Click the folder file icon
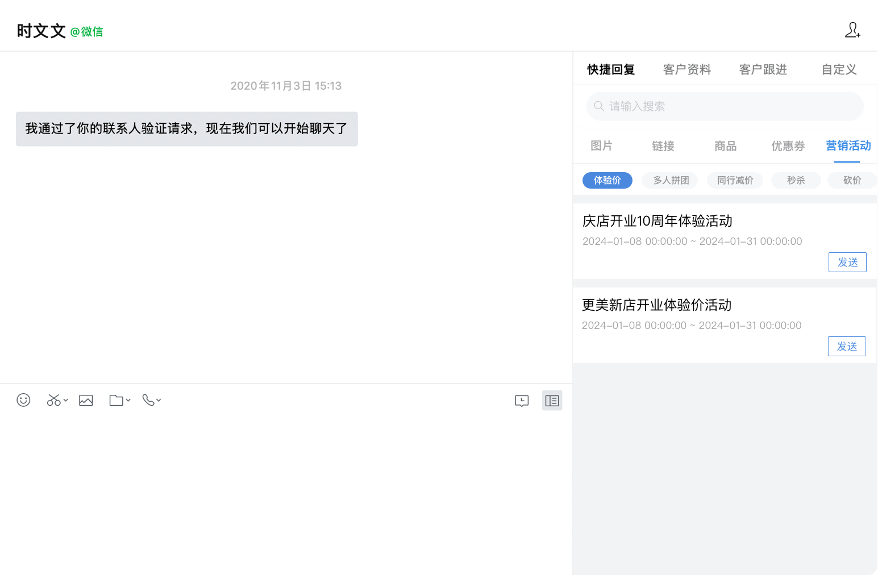The height and width of the screenshot is (575, 878). click(116, 400)
